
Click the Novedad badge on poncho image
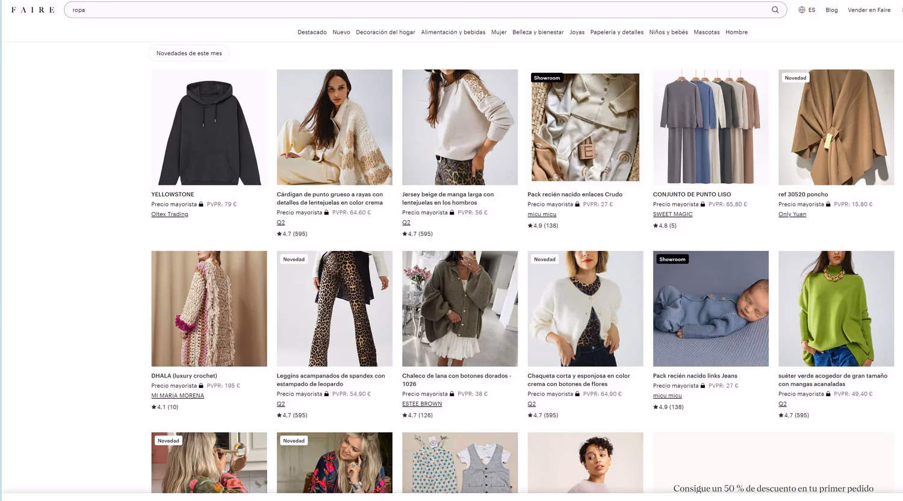pos(795,78)
